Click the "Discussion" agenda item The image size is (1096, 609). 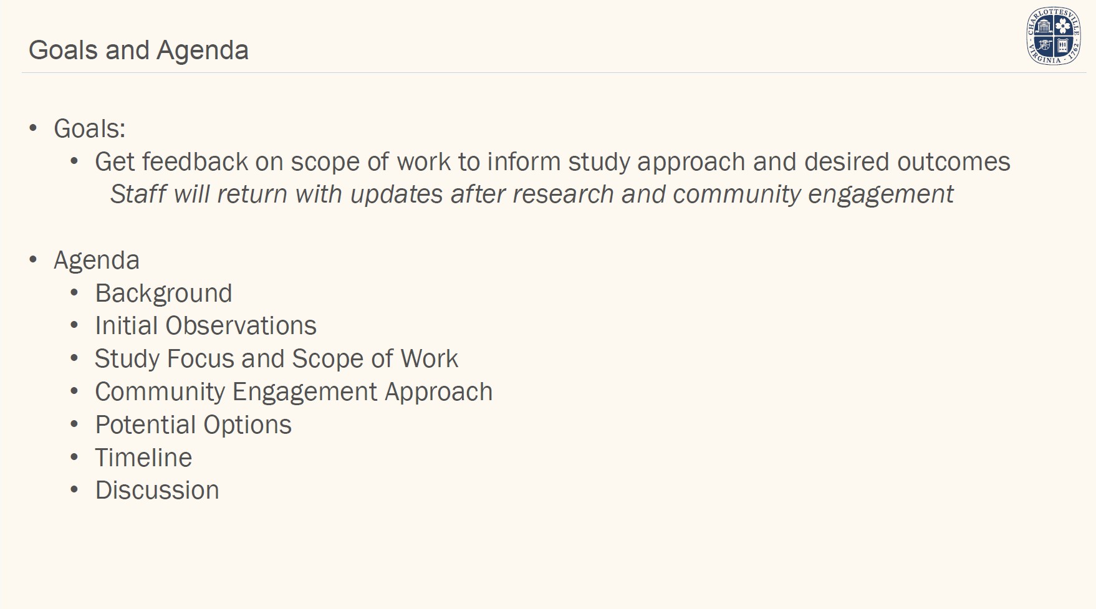(x=157, y=491)
